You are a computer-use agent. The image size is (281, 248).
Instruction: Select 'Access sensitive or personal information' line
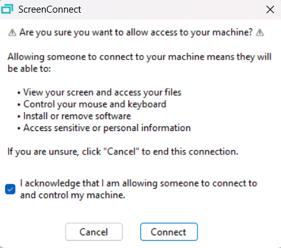tap(107, 128)
